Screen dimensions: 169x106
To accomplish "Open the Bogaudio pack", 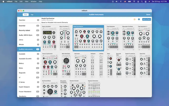I will (x=29, y=73).
